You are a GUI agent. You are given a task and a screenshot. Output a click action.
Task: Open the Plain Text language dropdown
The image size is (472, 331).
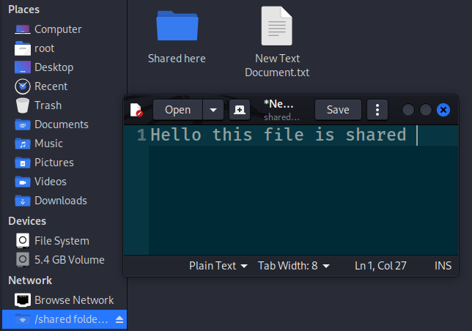click(218, 266)
